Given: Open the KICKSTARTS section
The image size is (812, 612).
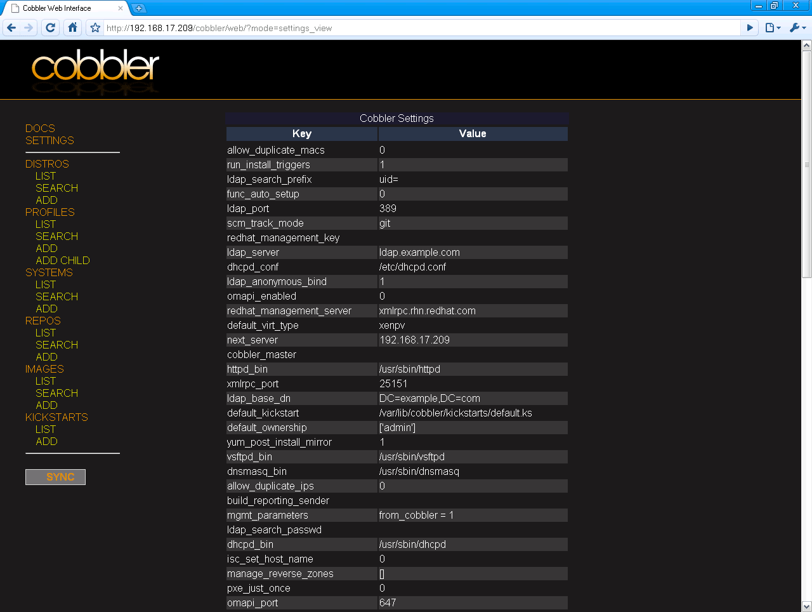Looking at the screenshot, I should (56, 417).
